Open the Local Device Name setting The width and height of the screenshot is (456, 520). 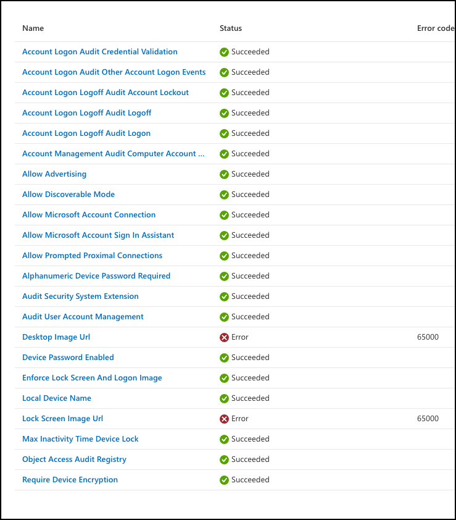(57, 398)
